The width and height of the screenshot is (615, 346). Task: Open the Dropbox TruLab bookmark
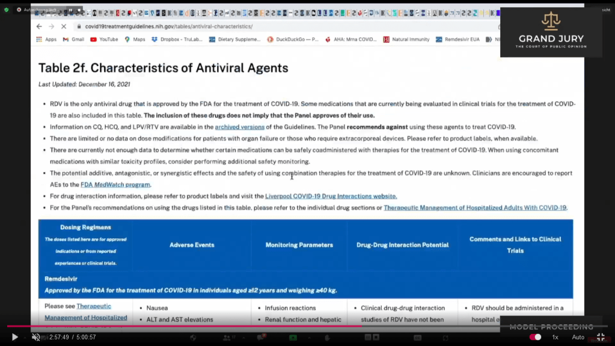(176, 40)
